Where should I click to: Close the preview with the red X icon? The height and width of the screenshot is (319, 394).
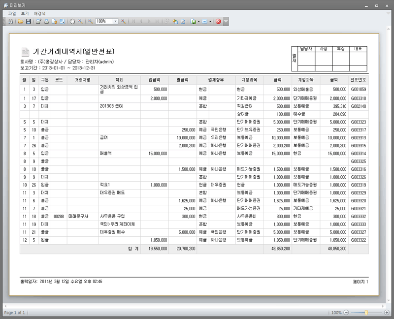pyautogui.click(x=218, y=21)
